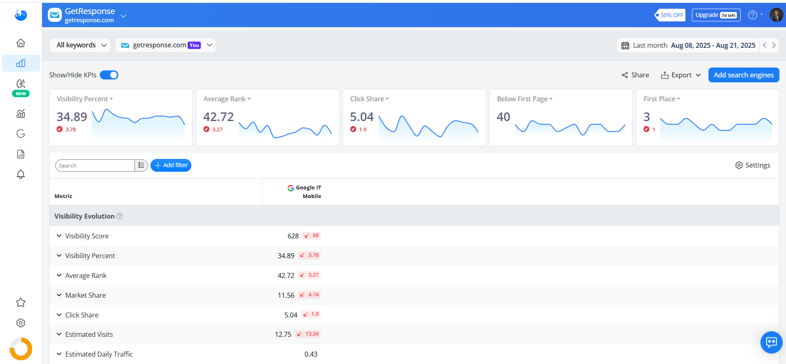Click the Estimated Visits value 12.75
The width and height of the screenshot is (786, 364).
283,334
